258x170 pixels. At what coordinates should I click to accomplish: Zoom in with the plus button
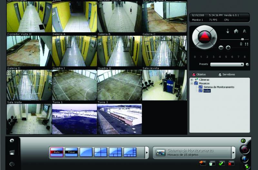coord(228,48)
